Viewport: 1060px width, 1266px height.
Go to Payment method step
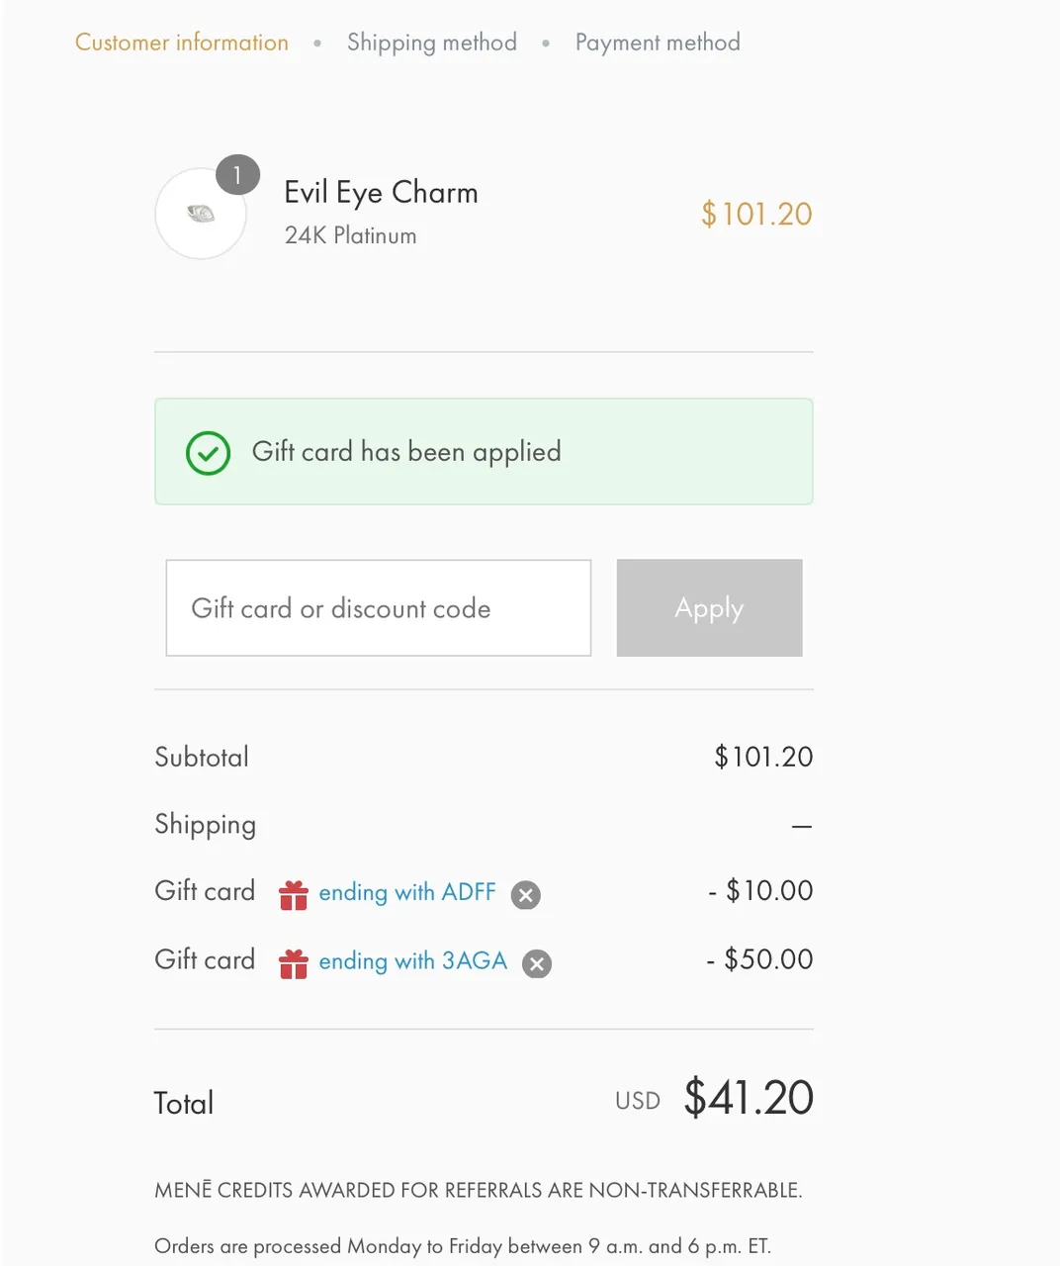coord(658,43)
